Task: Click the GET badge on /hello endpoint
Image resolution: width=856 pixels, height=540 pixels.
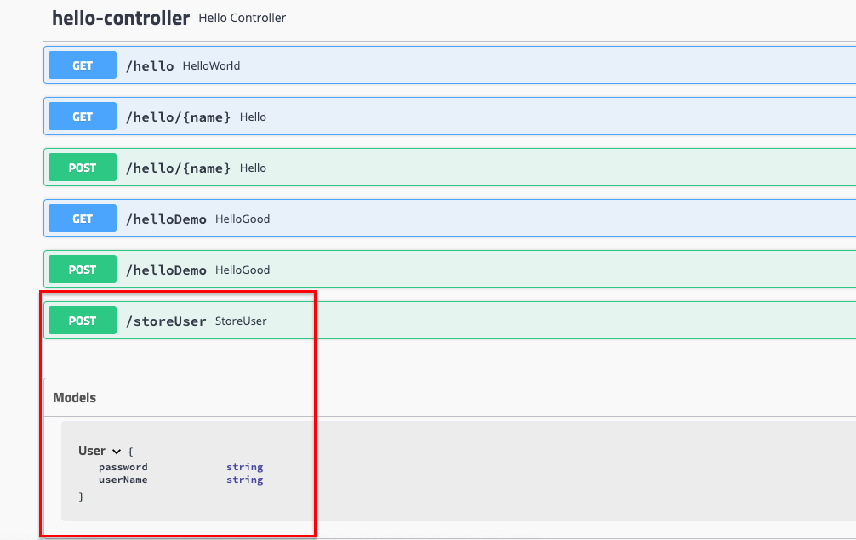Action: tap(82, 65)
